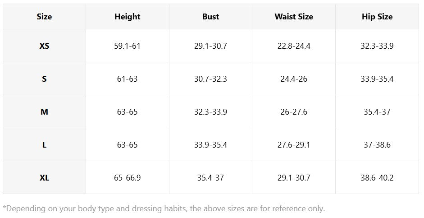Select the L size row label

pos(44,145)
